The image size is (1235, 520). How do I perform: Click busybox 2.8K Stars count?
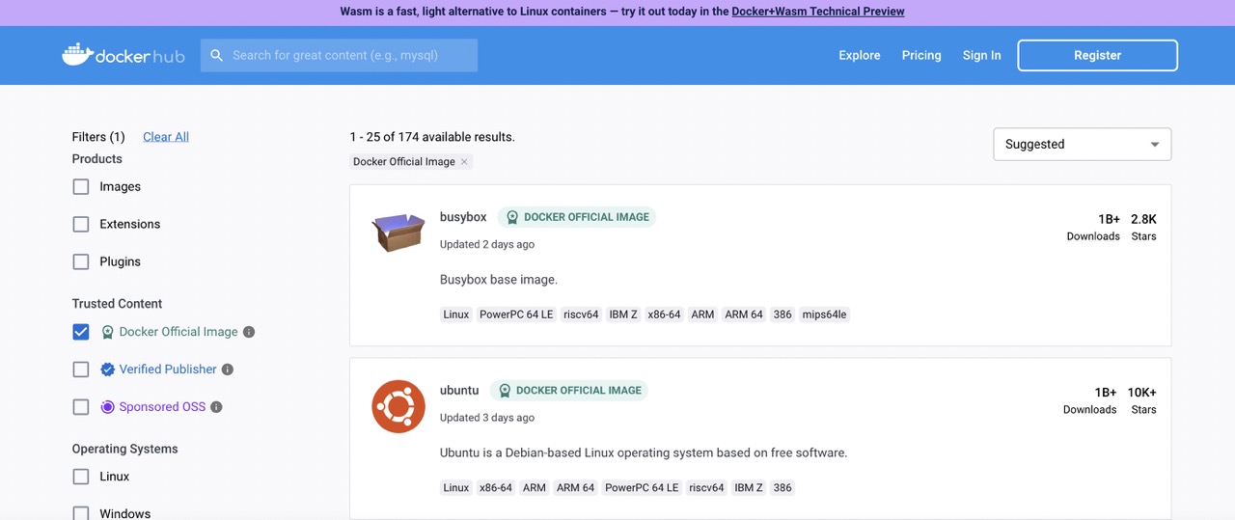[x=1143, y=219]
